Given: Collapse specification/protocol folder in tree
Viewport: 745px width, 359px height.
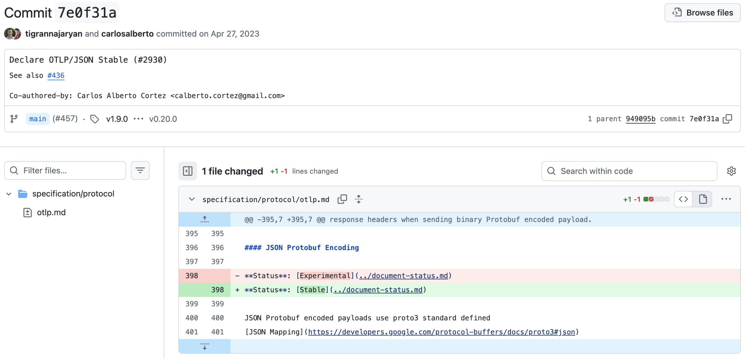Looking at the screenshot, I should (9, 194).
